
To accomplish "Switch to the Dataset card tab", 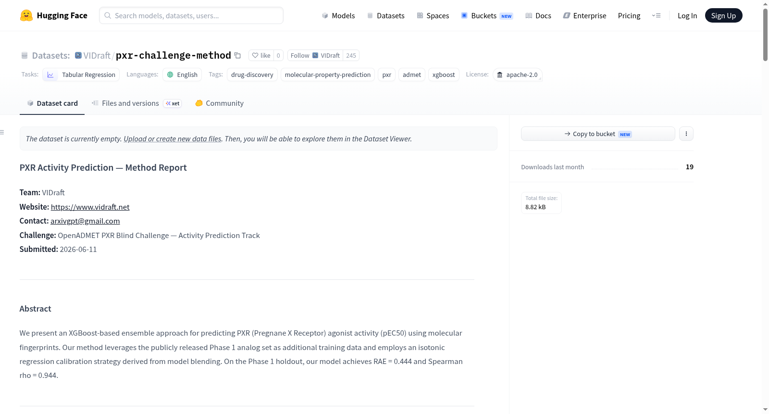I will (52, 103).
